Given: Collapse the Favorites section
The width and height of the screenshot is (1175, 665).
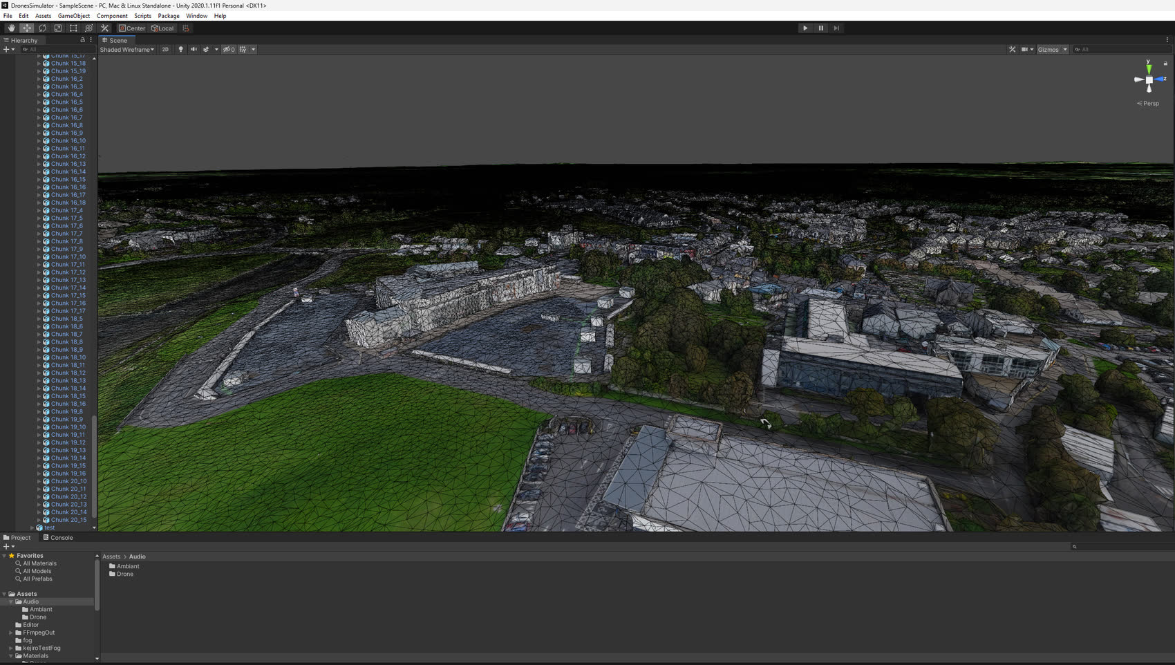Looking at the screenshot, I should pyautogui.click(x=4, y=556).
